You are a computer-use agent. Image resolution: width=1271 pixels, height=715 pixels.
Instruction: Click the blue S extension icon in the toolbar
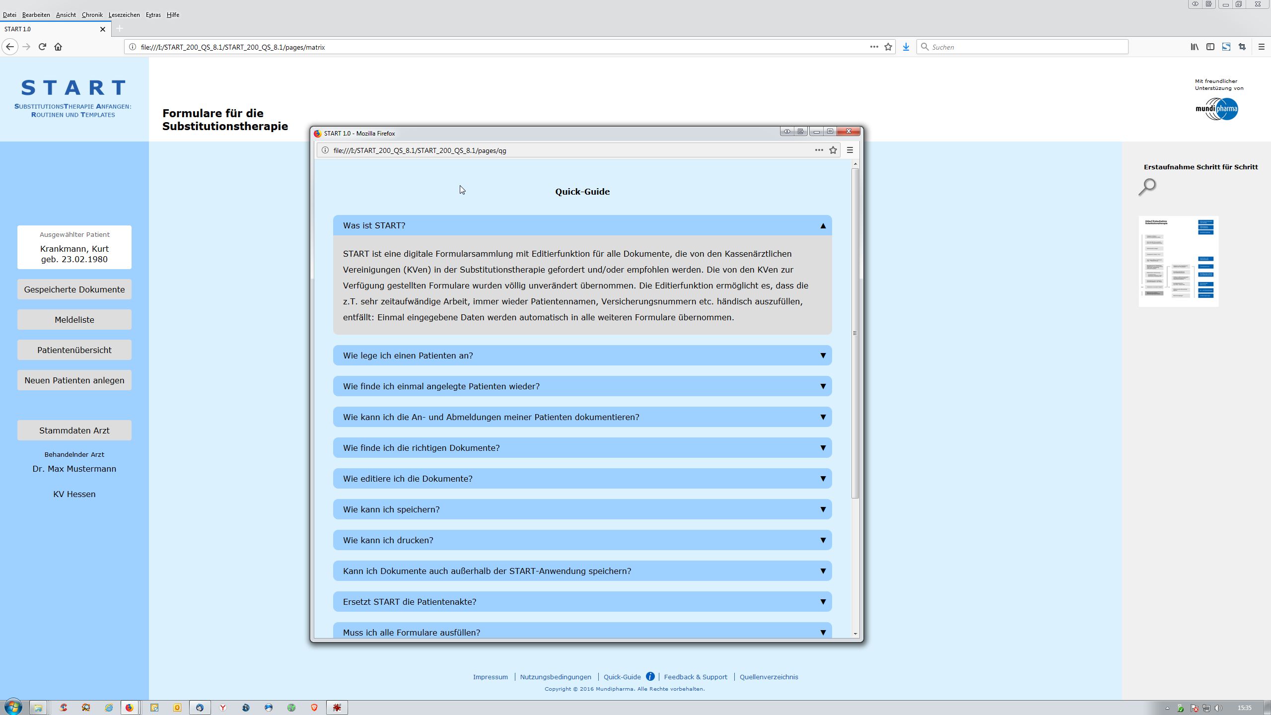tap(1226, 47)
